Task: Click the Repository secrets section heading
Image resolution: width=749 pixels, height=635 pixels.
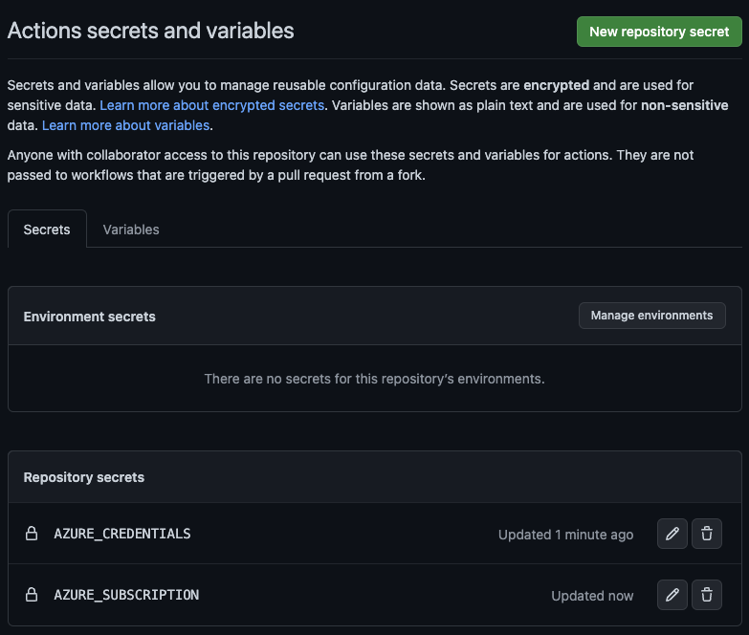Action: click(83, 477)
